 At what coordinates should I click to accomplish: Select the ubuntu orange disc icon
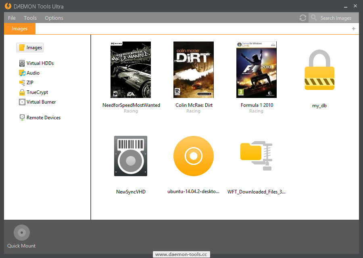[x=194, y=156]
